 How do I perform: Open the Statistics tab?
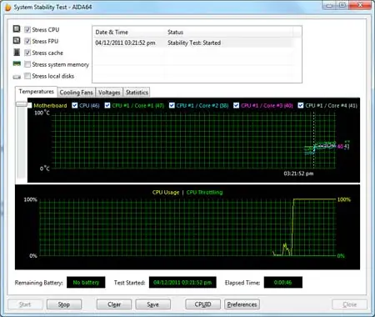(x=137, y=93)
